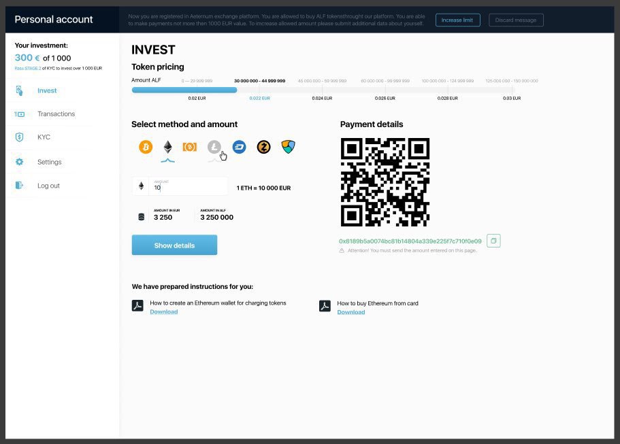620x444 pixels.
Task: Click the Show details button
Action: click(174, 245)
